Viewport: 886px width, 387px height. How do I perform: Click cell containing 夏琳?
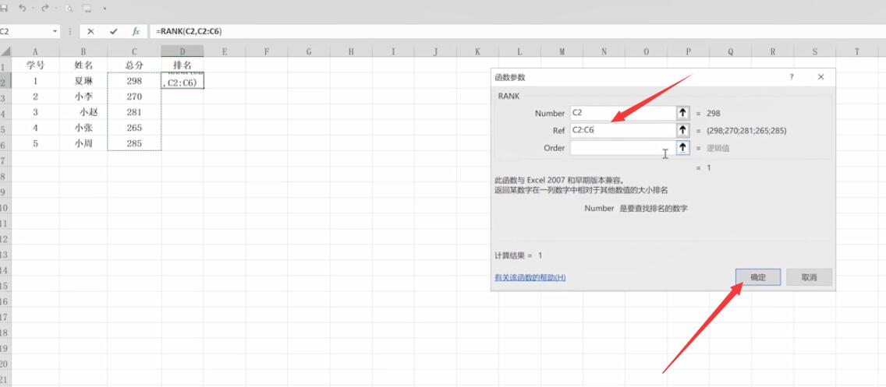83,81
